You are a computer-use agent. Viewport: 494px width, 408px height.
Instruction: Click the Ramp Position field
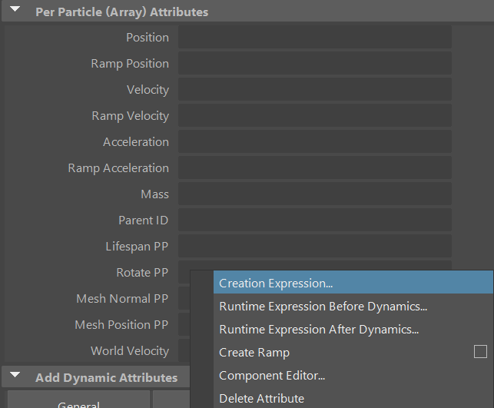314,64
